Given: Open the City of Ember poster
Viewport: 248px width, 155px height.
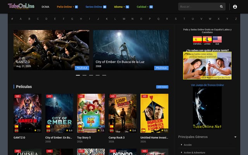Looking at the screenshot, I should (x=59, y=113).
